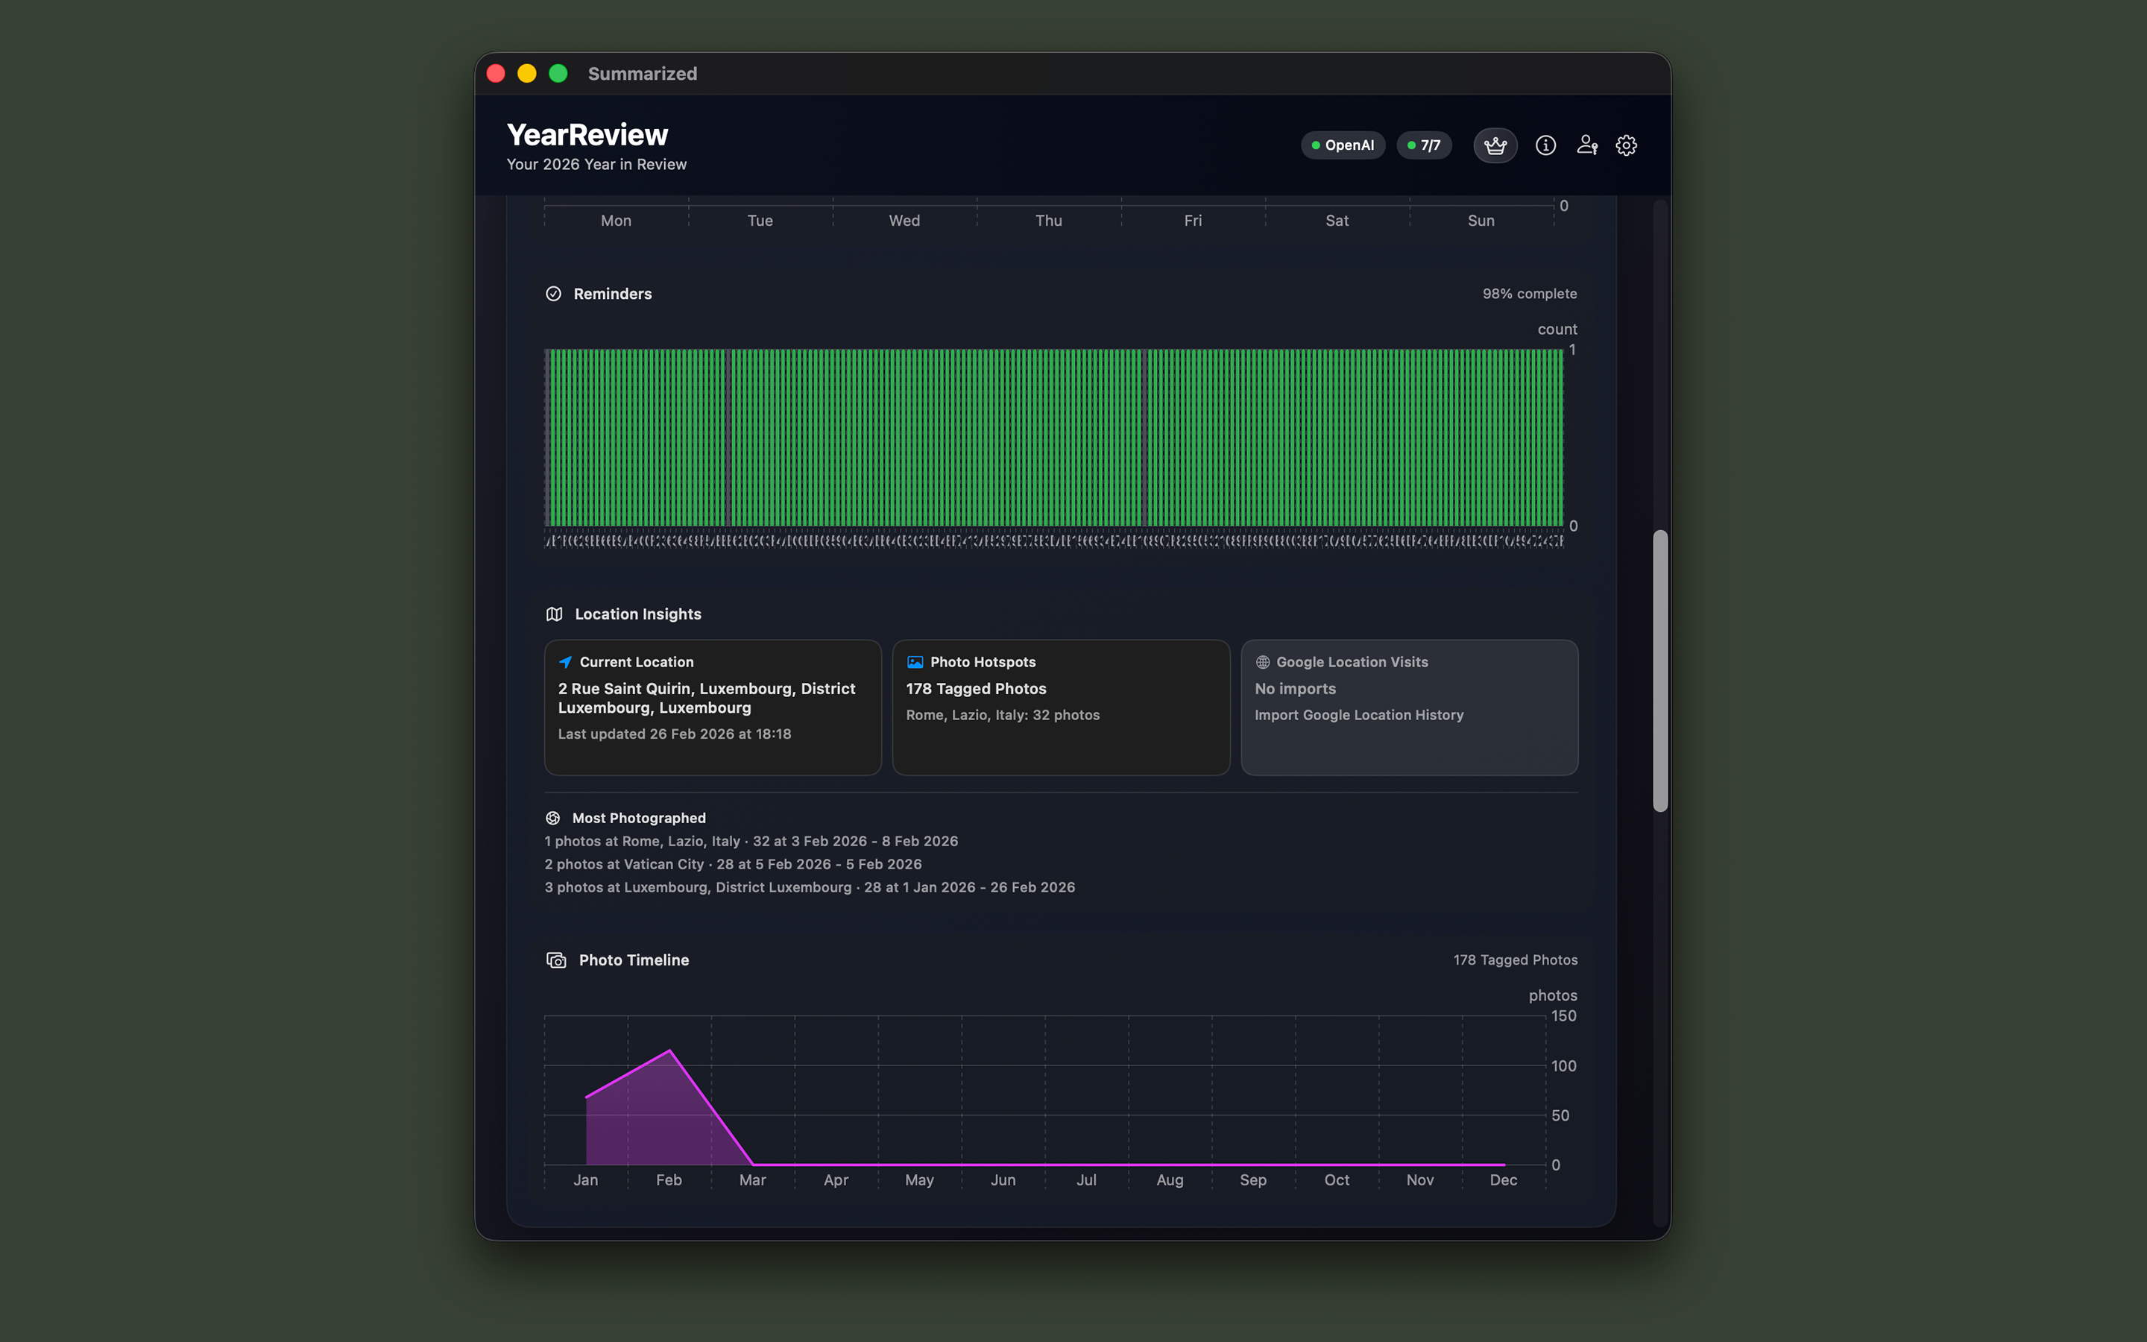Click Import Google Location History
This screenshot has width=2147, height=1342.
click(x=1358, y=716)
